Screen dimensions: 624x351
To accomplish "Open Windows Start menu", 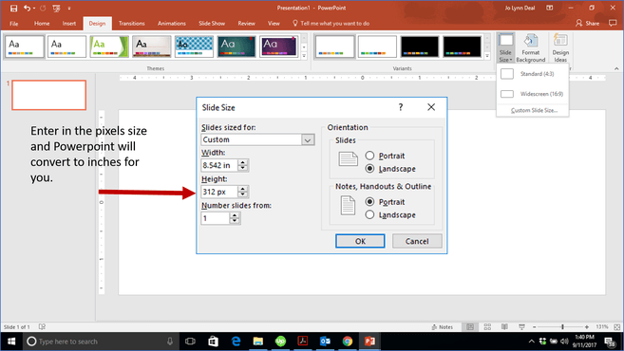I will pos(11,342).
